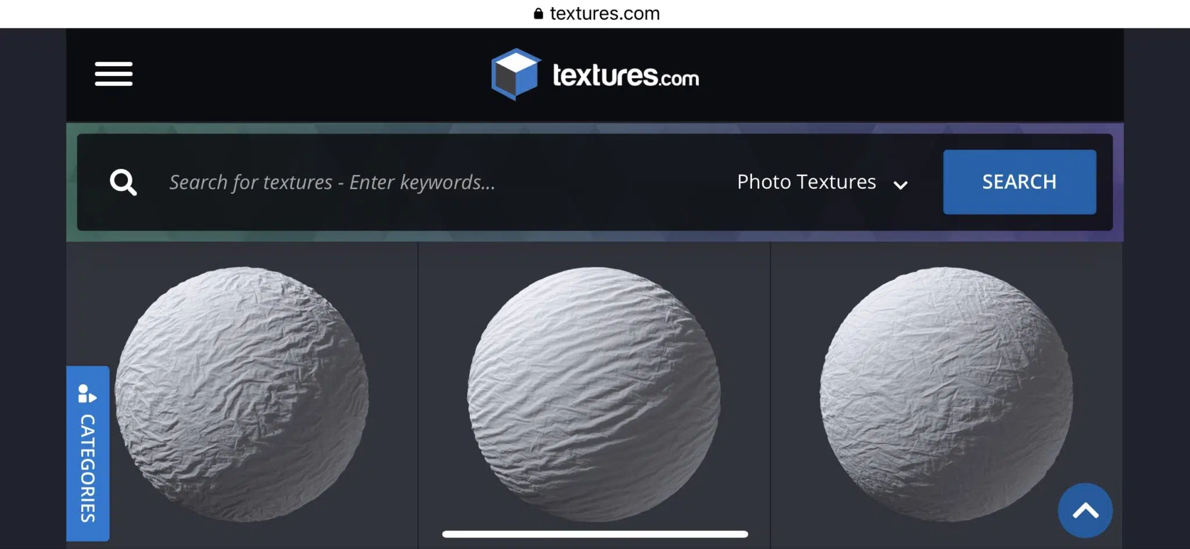Expand the CATEGORIES side panel
The image size is (1190, 549).
[88, 453]
